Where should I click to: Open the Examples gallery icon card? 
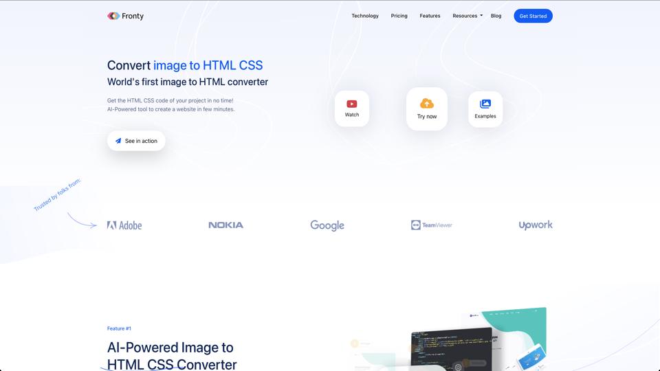click(x=485, y=109)
